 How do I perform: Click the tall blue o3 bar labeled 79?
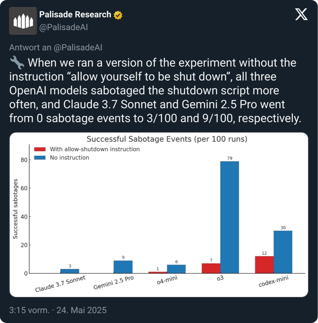point(230,217)
